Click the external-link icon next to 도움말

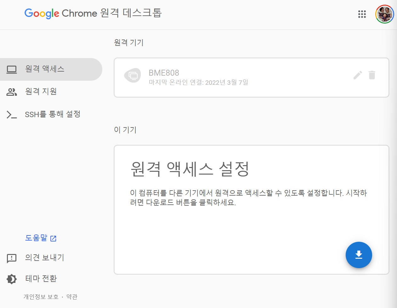pyautogui.click(x=53, y=239)
